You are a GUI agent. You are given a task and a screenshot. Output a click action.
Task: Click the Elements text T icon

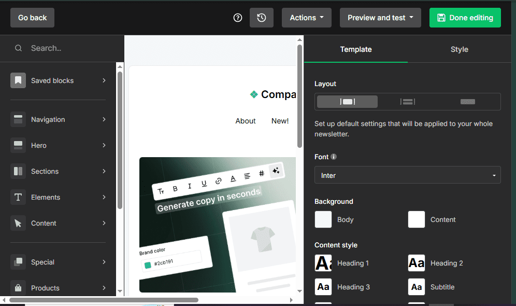click(x=18, y=197)
